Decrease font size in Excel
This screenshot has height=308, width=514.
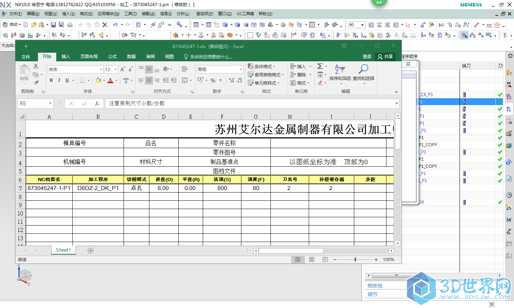pos(130,69)
